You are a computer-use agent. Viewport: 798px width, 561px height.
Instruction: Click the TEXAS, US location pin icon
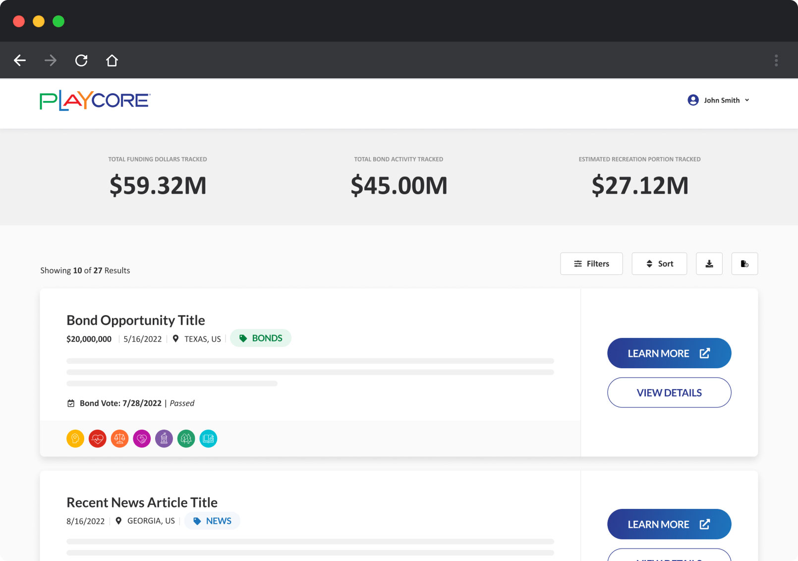[175, 338]
